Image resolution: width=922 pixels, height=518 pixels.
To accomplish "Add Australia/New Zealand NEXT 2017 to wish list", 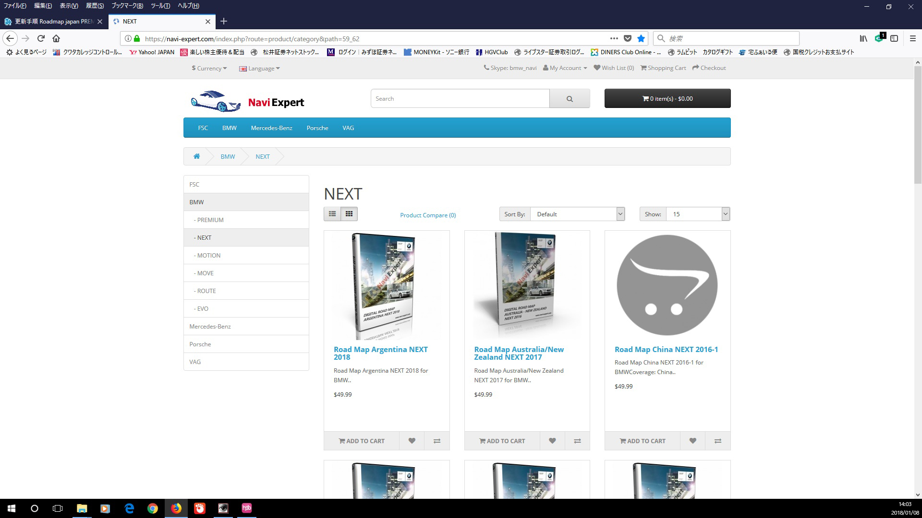I will pyautogui.click(x=552, y=441).
